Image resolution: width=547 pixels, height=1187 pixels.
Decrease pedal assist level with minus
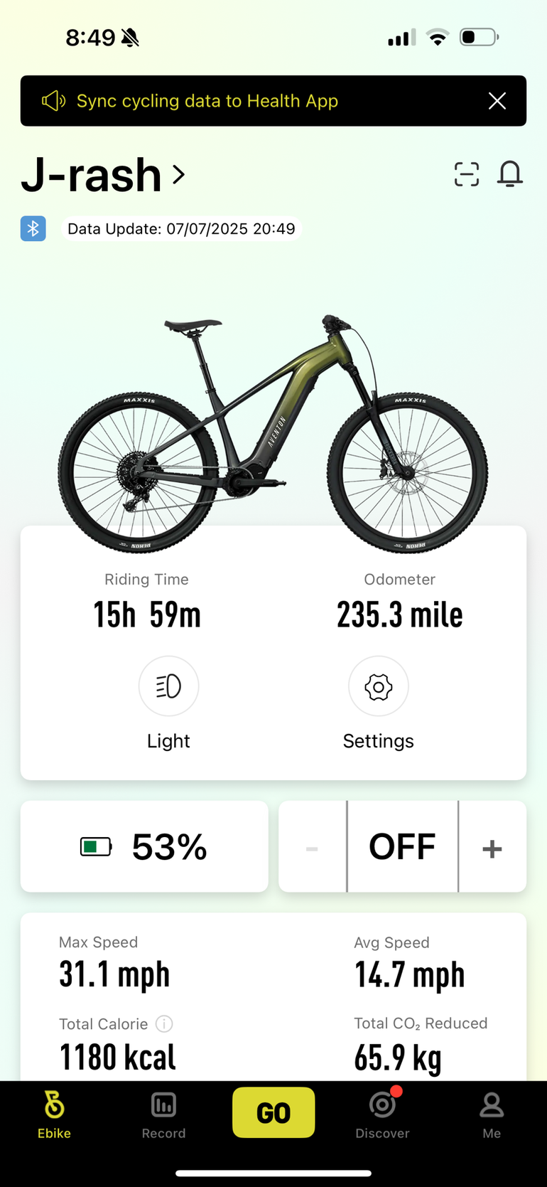312,848
